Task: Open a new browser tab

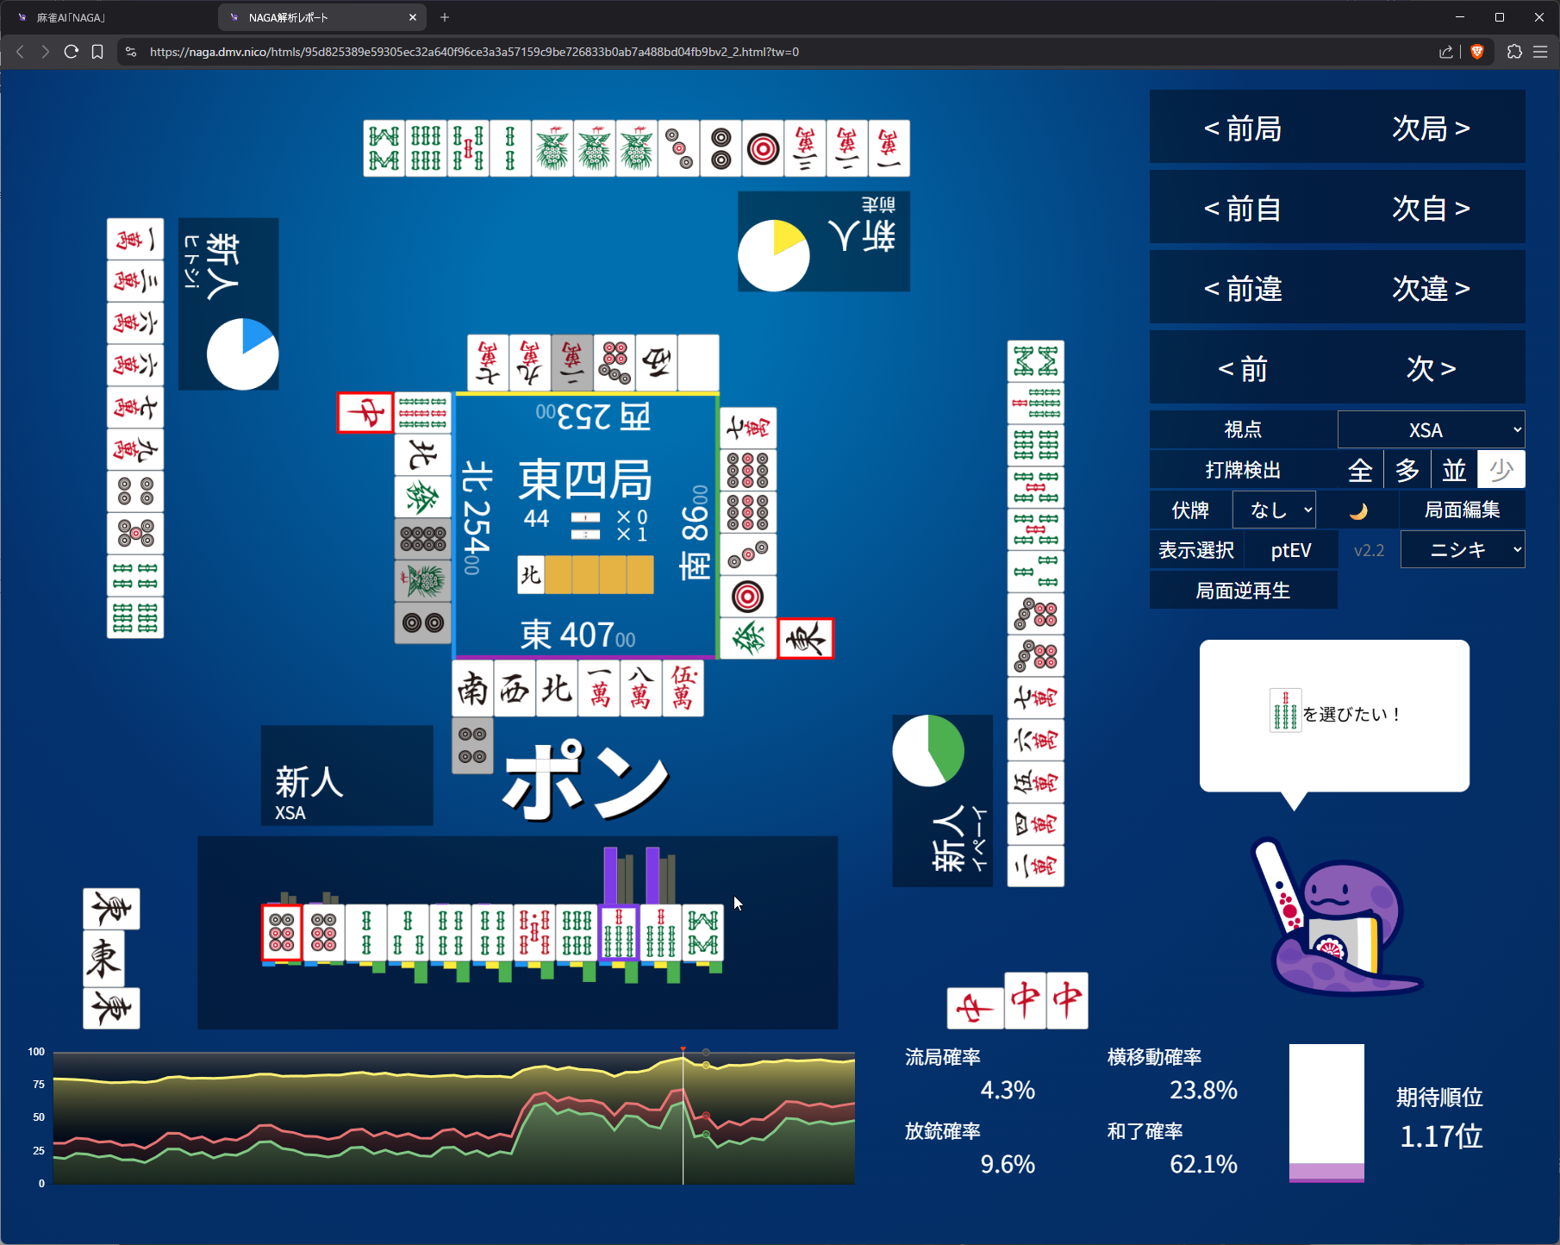Action: point(445,17)
